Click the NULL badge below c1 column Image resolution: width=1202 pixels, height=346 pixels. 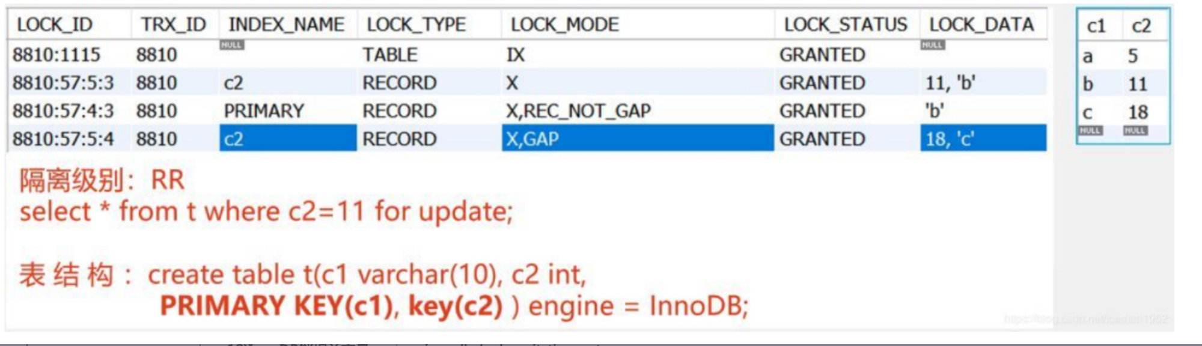pyautogui.click(x=1090, y=131)
